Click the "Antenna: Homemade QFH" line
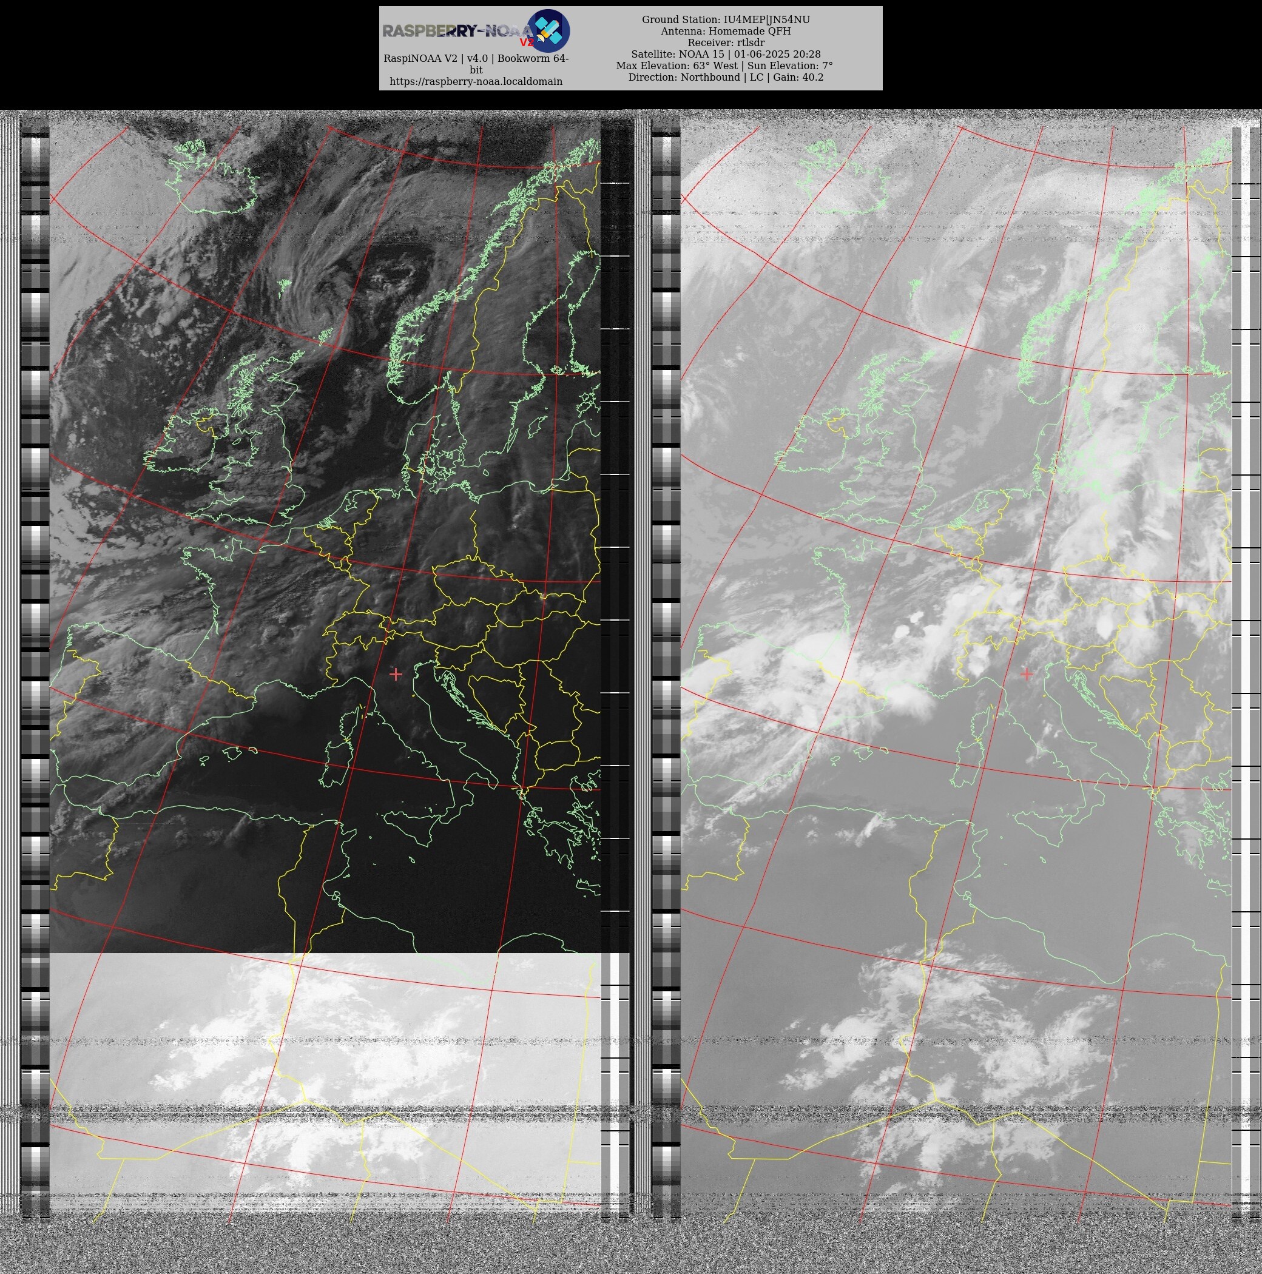Screen dimensions: 1262x1274 (726, 31)
